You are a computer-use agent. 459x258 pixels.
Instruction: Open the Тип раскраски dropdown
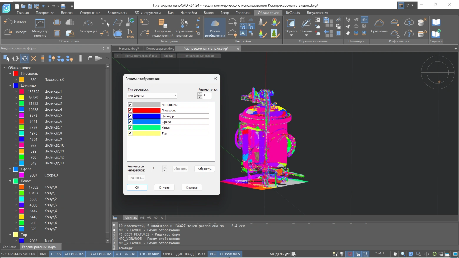click(152, 96)
